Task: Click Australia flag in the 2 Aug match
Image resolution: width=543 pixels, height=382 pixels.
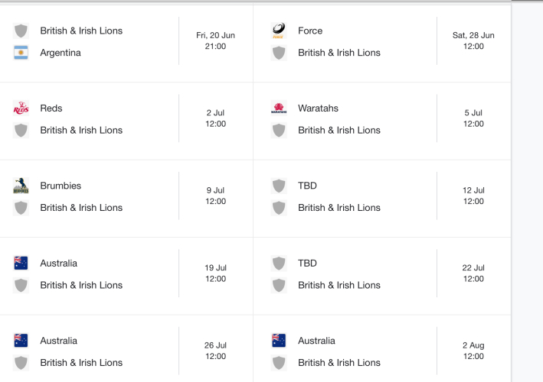Action: pyautogui.click(x=279, y=341)
